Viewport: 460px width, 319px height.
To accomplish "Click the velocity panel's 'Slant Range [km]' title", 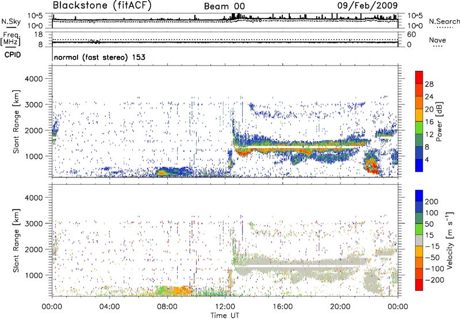I will pos(16,241).
